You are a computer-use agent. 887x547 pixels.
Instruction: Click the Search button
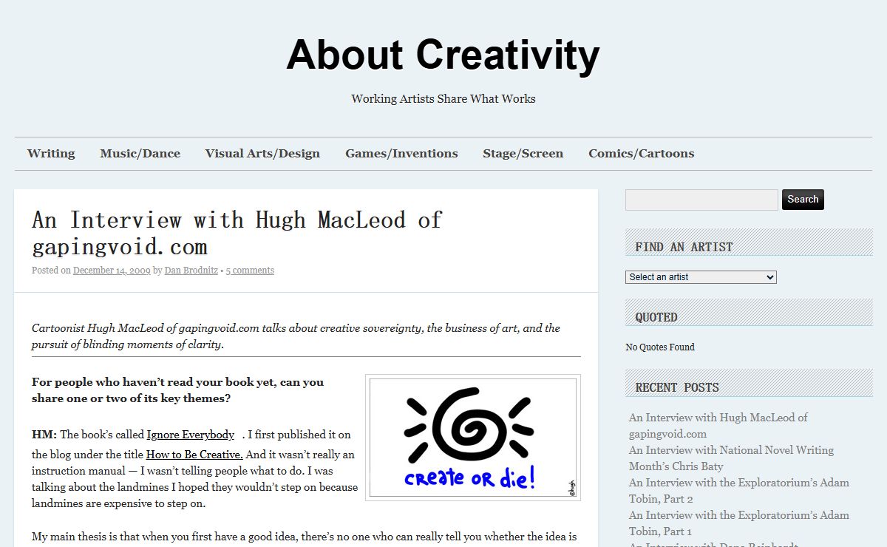point(803,200)
